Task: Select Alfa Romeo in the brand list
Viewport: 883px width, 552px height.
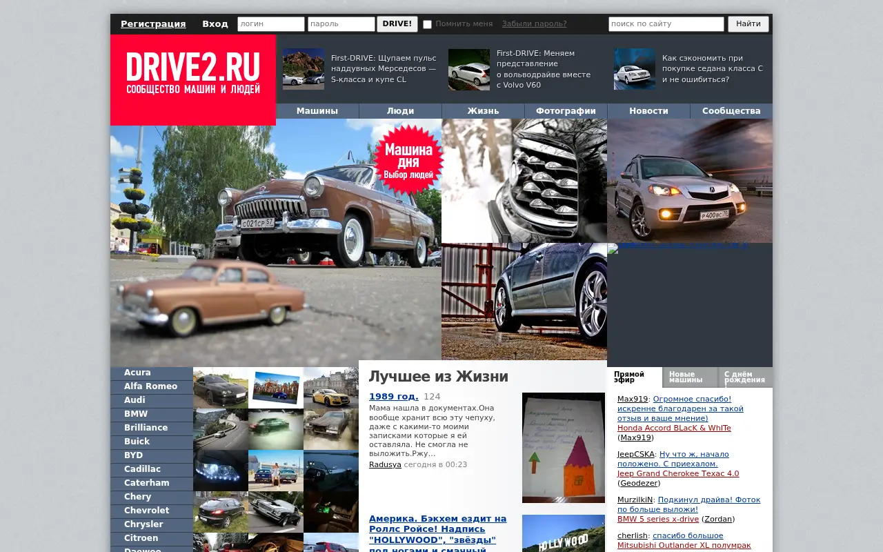Action: (x=152, y=387)
